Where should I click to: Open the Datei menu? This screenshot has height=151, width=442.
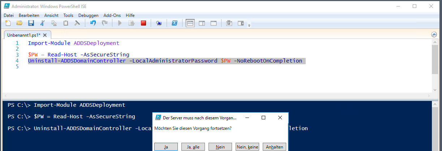(x=8, y=15)
